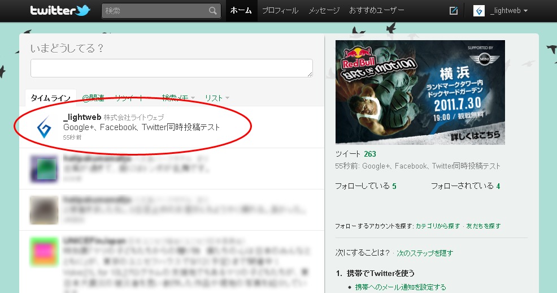557x293 pixels.
Task: Click the tweet text Google+、Facebook、Twitter同時投稿テスト
Action: click(x=141, y=127)
